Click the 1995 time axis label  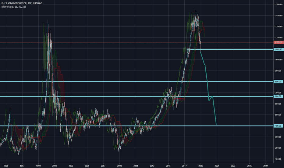click(6, 166)
